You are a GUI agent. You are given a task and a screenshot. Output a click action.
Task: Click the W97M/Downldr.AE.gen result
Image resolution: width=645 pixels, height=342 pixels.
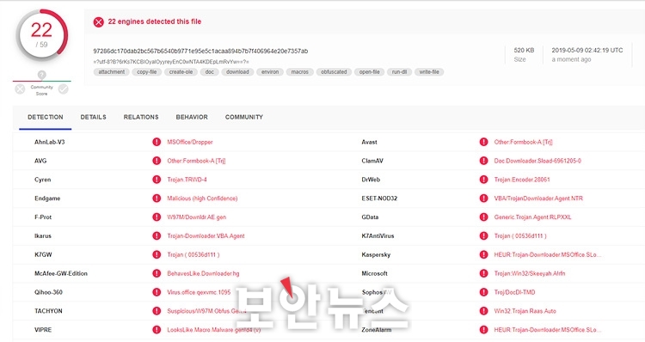(197, 217)
